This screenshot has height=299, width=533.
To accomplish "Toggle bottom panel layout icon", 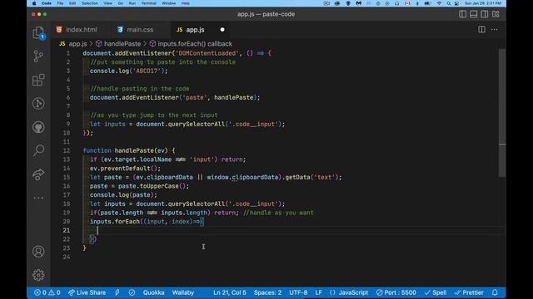I will (x=474, y=14).
